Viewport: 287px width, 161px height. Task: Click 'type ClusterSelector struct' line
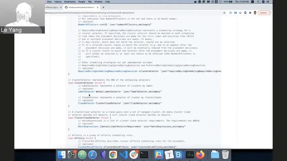87,83
